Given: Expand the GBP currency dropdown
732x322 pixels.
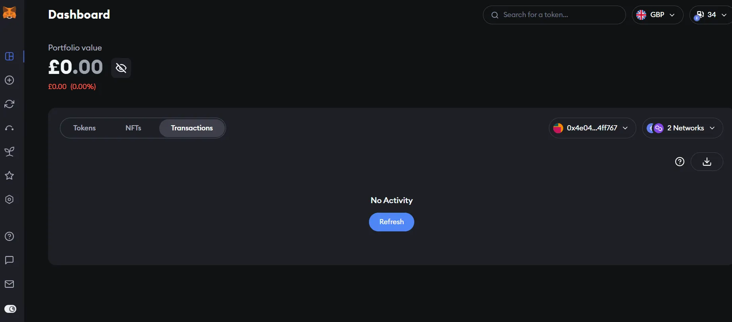Looking at the screenshot, I should [x=657, y=15].
